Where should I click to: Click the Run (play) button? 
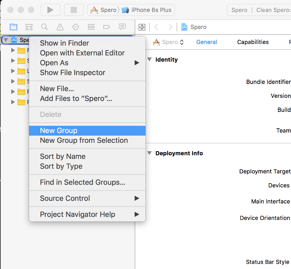(x=50, y=10)
